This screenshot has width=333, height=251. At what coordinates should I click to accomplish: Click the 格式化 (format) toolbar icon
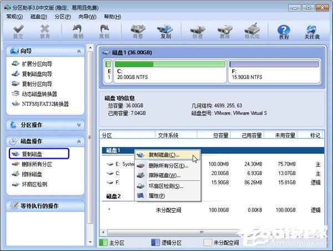(x=252, y=32)
